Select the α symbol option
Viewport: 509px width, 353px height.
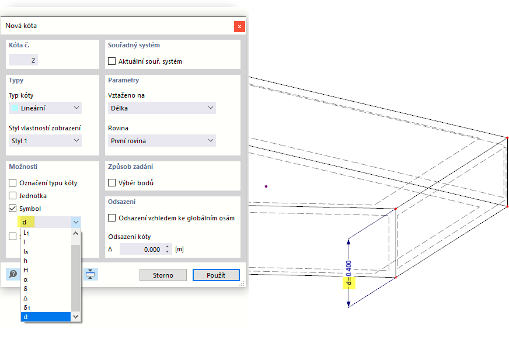click(46, 279)
